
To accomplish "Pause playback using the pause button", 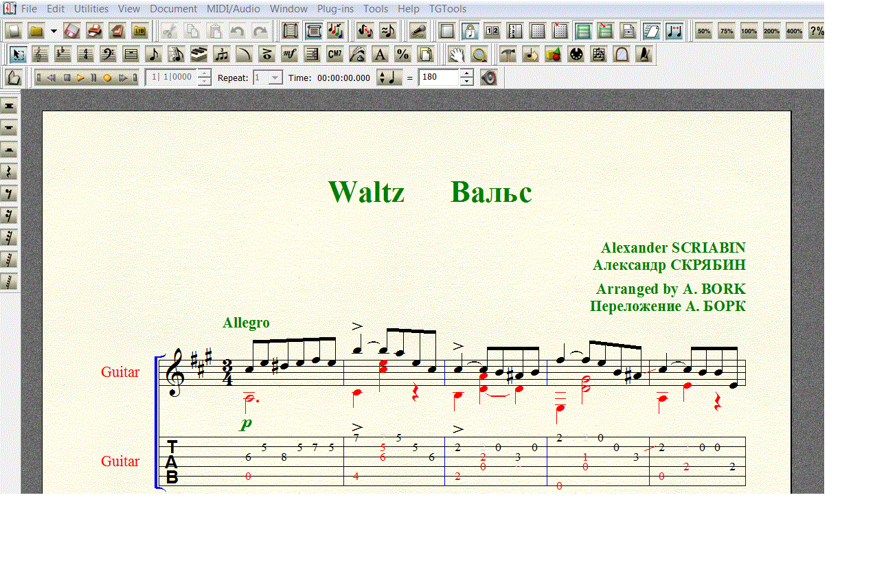I will pos(93,78).
